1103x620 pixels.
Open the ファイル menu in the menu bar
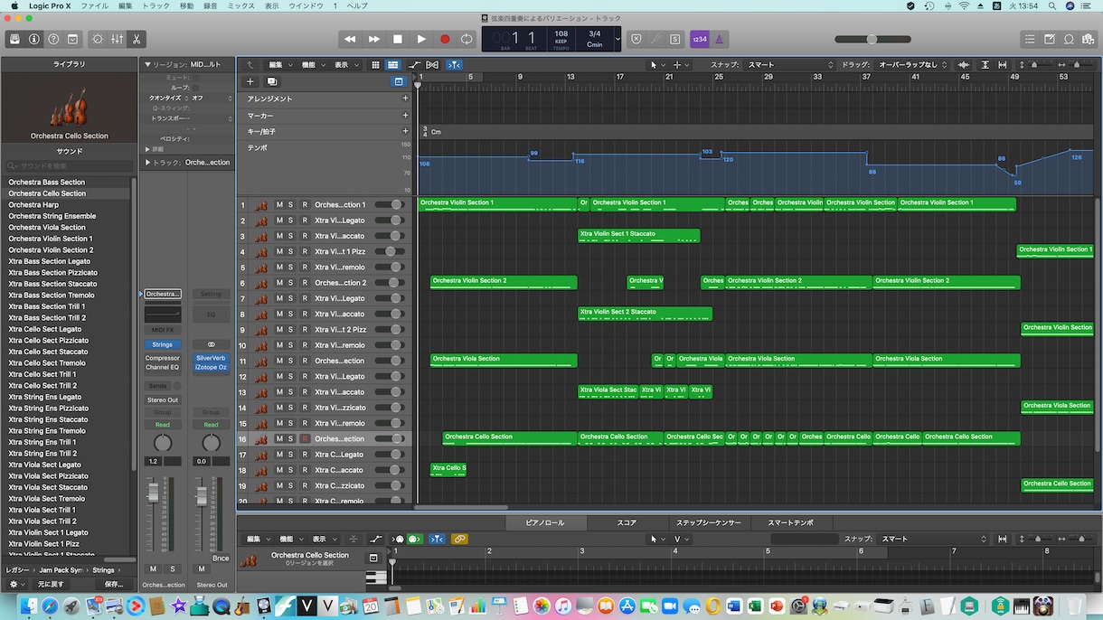point(94,5)
